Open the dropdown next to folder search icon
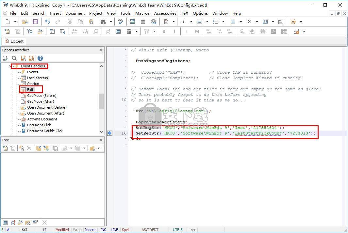Screen dimensions: 348x233 [x=301, y=22]
